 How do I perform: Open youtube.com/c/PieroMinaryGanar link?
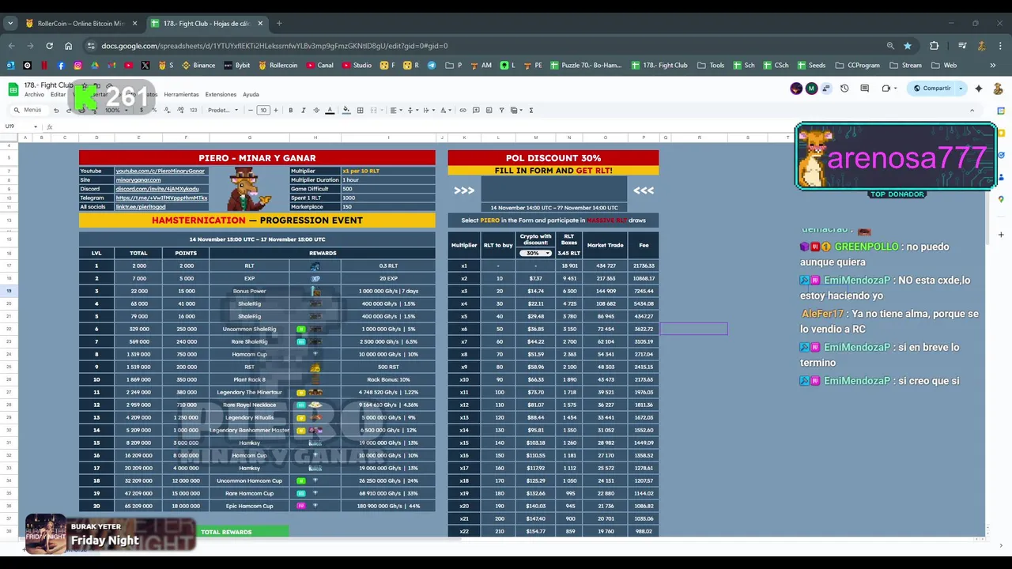pyautogui.click(x=160, y=171)
